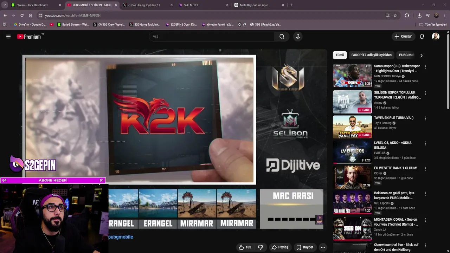Screen dimensions: 450x253
Task: Open EU WEST'TE RANK 1 OLDUM thumbnail
Action: tap(352, 177)
